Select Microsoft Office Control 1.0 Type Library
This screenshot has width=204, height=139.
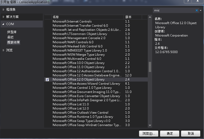tap(96, 88)
